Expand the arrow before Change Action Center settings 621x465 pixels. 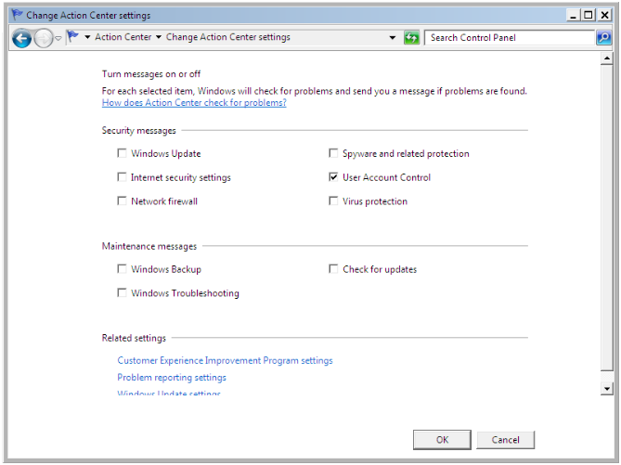(x=158, y=38)
